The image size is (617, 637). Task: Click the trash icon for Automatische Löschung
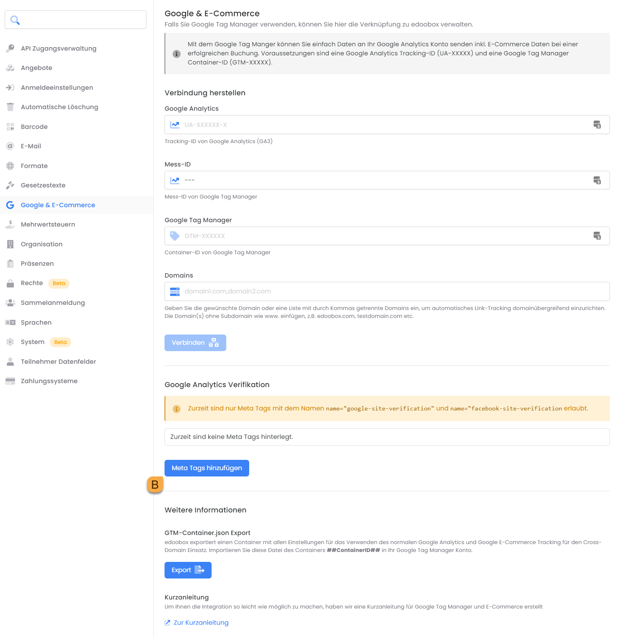pyautogui.click(x=10, y=107)
